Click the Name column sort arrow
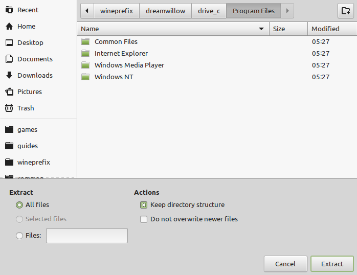 point(261,29)
